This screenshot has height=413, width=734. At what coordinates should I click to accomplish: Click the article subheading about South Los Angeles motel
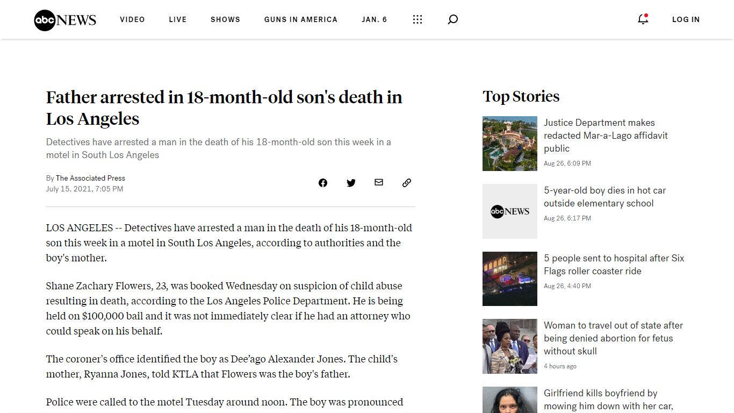(219, 148)
